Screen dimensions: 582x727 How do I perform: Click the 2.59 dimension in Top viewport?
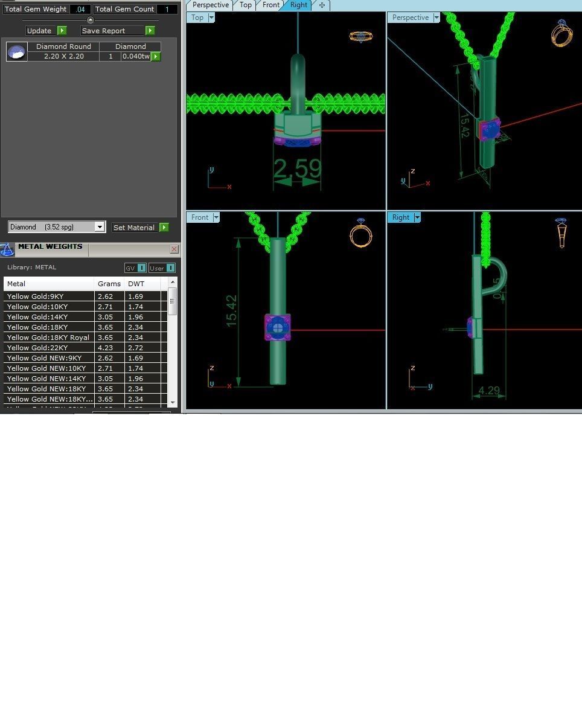pyautogui.click(x=297, y=168)
